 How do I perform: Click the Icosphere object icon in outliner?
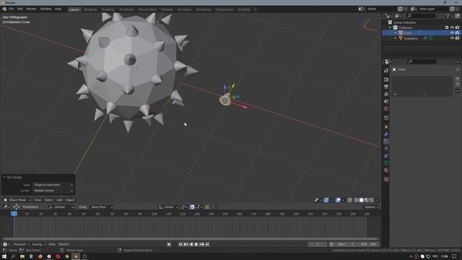401,38
